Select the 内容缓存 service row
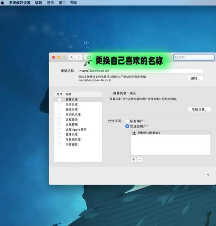The height and width of the screenshot is (226, 216). [78, 144]
